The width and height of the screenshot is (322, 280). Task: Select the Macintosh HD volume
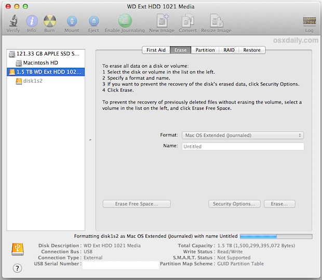(46, 63)
